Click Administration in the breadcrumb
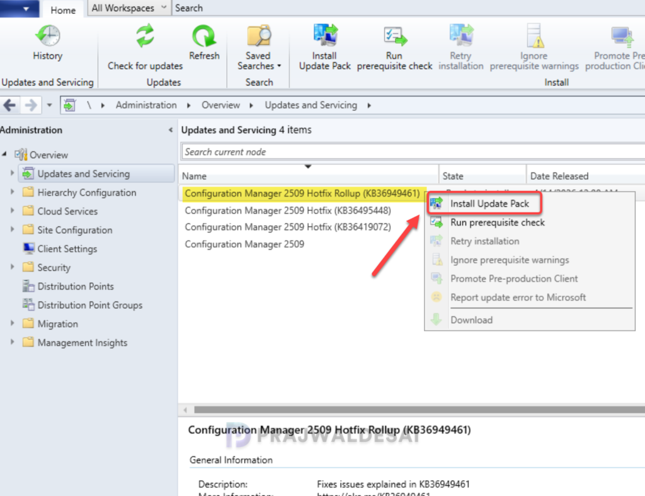 [x=146, y=105]
